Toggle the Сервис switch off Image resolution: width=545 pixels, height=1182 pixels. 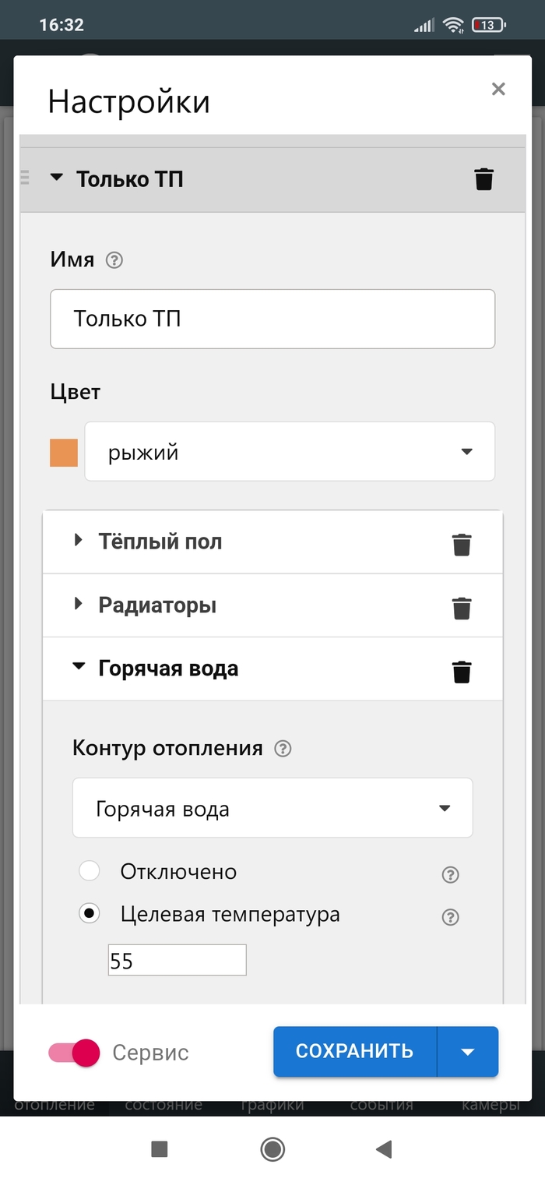75,1053
